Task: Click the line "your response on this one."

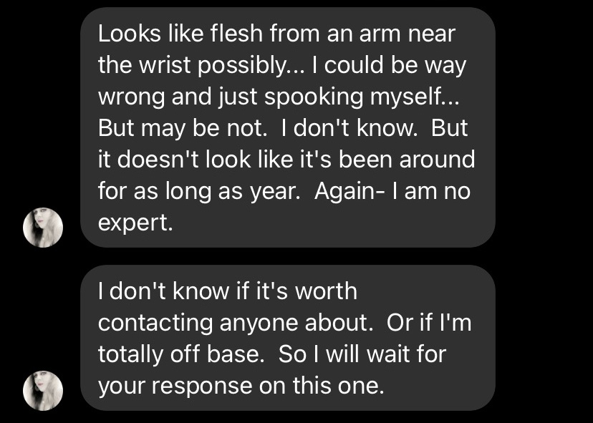Action: click(241, 386)
